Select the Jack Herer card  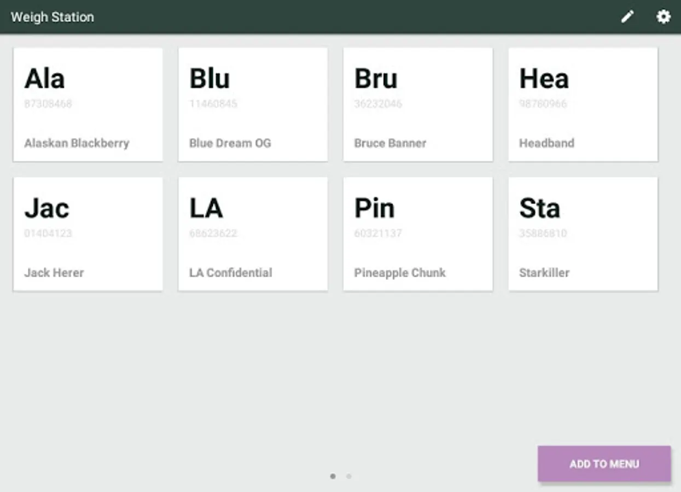pyautogui.click(x=88, y=234)
